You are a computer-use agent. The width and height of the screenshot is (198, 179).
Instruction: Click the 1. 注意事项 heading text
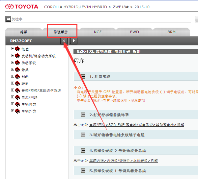click(100, 77)
